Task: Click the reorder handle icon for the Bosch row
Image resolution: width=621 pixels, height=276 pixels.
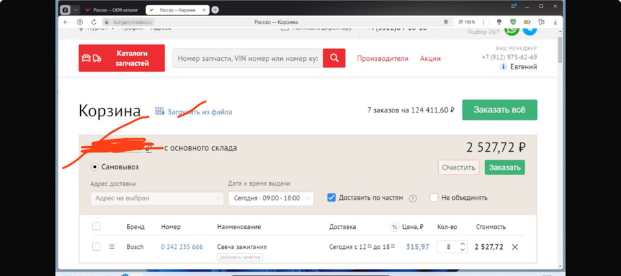Action: click(x=112, y=247)
